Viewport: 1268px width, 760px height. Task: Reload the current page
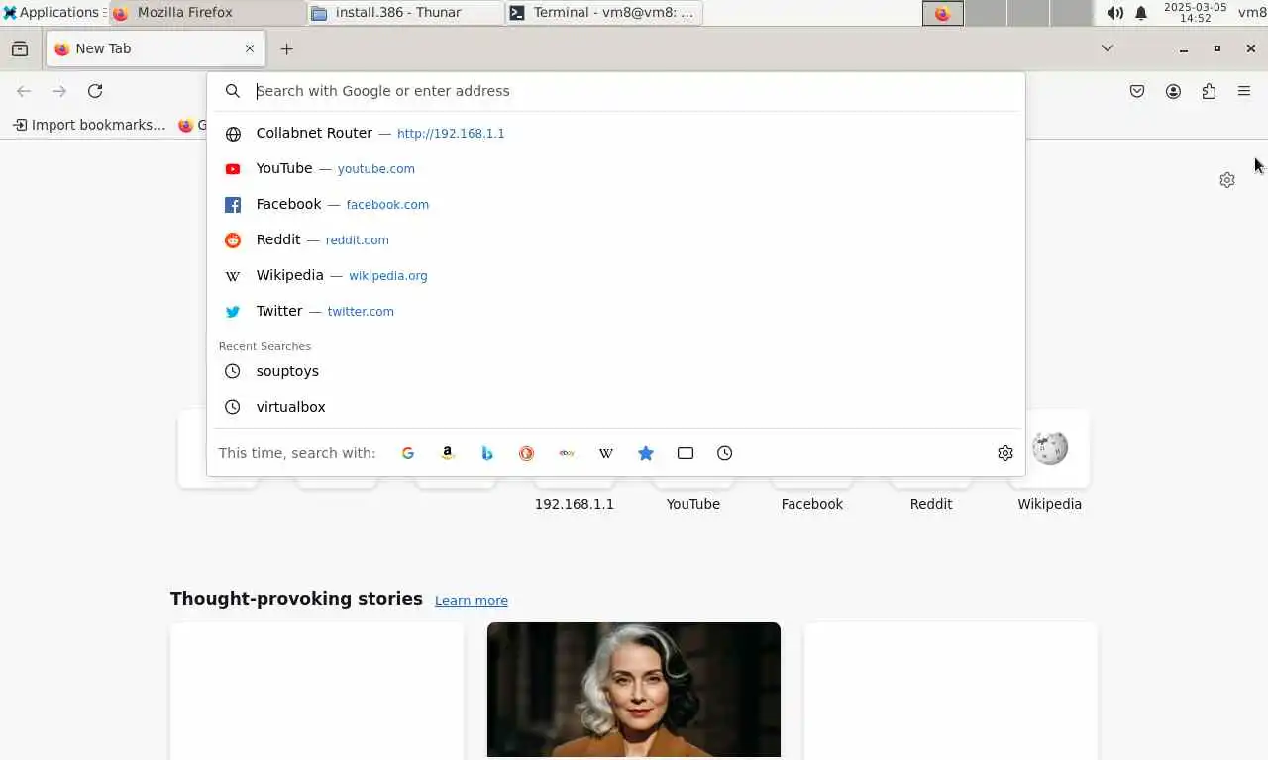(x=95, y=91)
